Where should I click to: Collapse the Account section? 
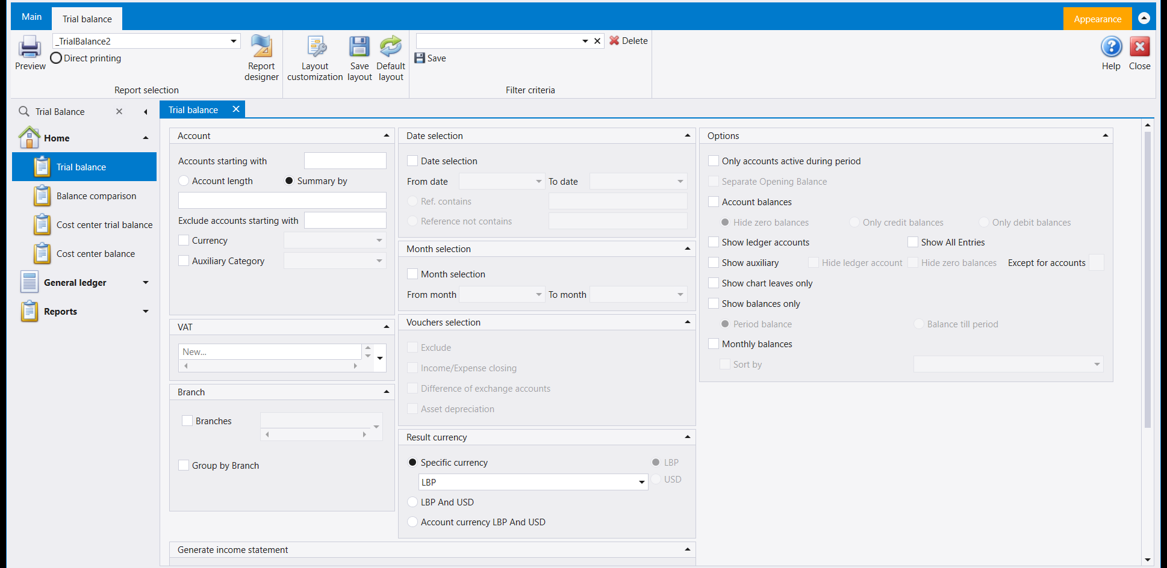tap(387, 136)
